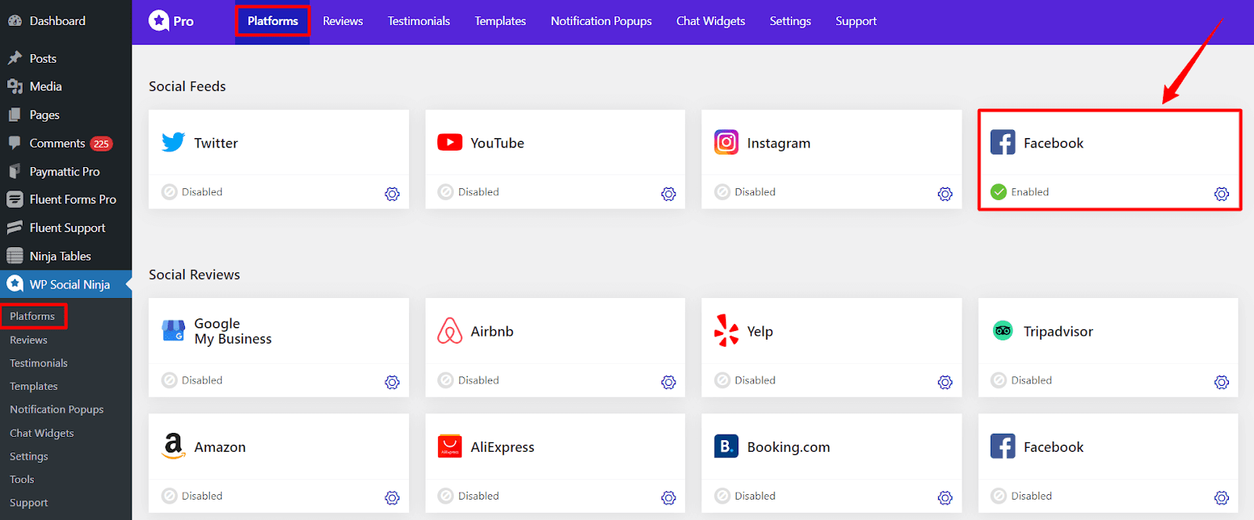This screenshot has width=1254, height=520.
Task: Open the Templates top tab
Action: 500,21
